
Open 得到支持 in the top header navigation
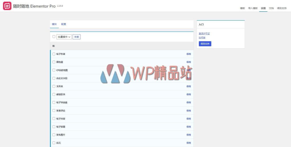(282, 8)
